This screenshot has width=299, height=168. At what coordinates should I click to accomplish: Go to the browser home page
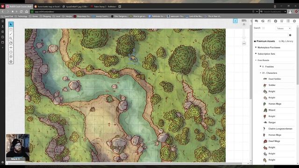click(x=27, y=12)
